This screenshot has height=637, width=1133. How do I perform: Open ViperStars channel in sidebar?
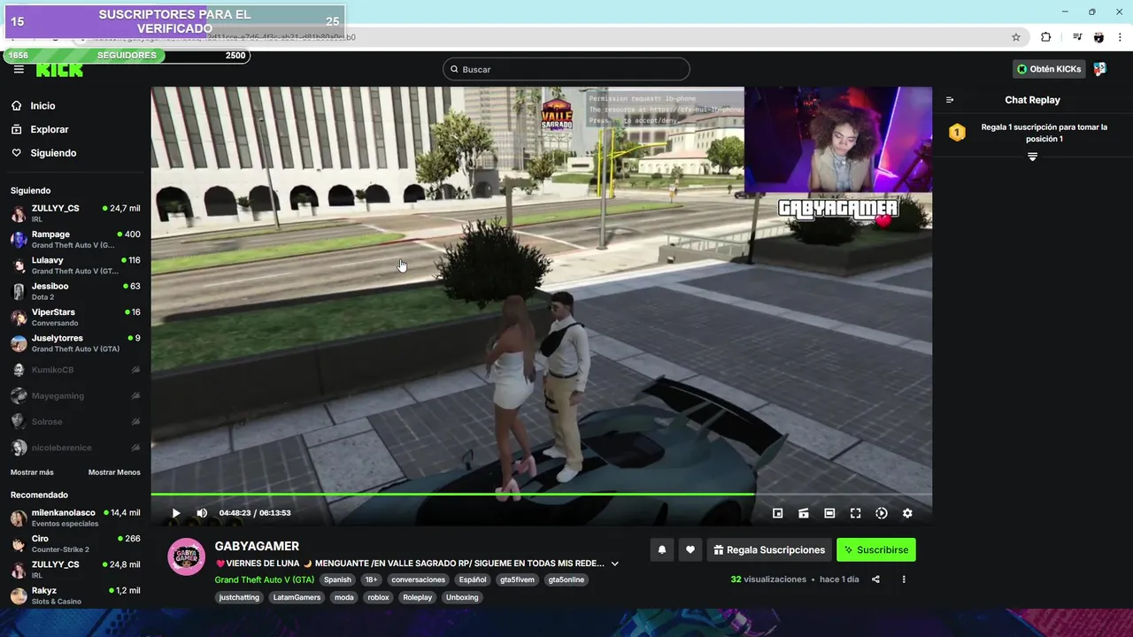[75, 317]
